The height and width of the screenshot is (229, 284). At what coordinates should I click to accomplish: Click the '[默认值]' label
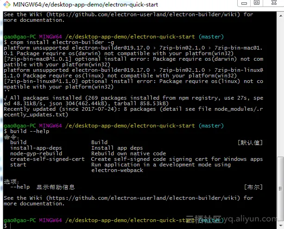click(250, 142)
